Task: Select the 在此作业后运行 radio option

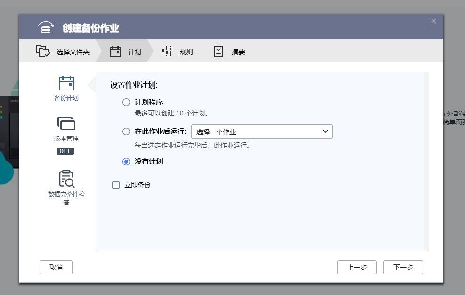Action: (x=126, y=131)
